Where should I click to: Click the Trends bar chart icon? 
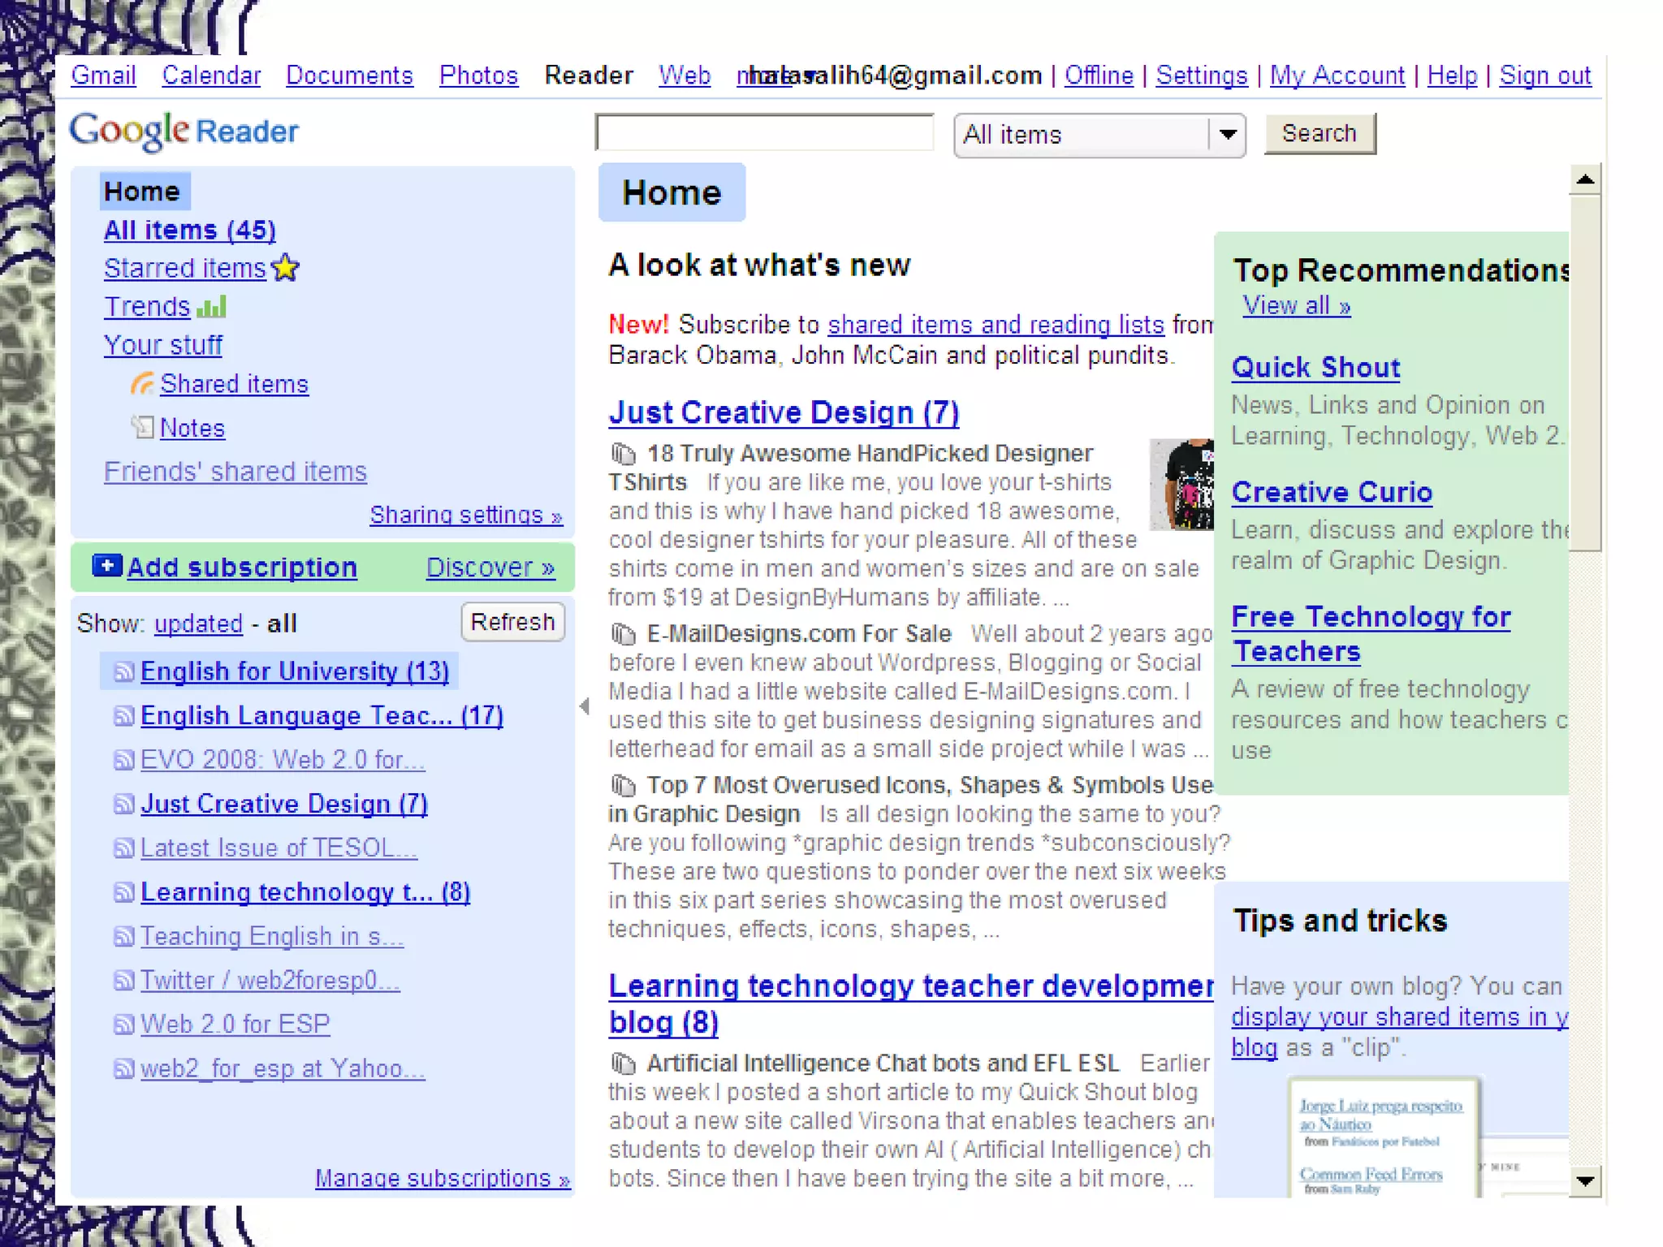211,306
